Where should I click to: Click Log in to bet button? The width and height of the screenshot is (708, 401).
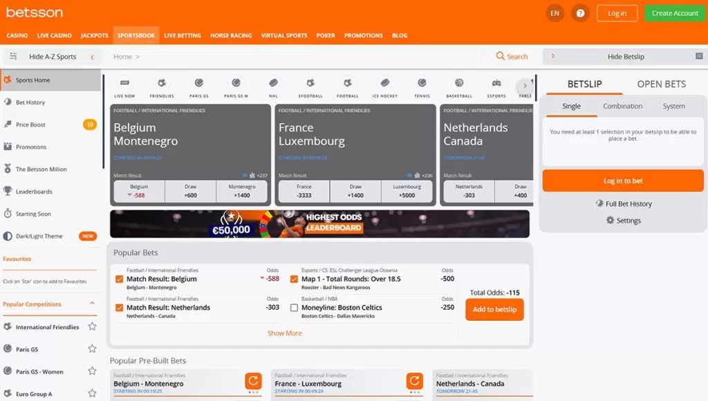[623, 180]
